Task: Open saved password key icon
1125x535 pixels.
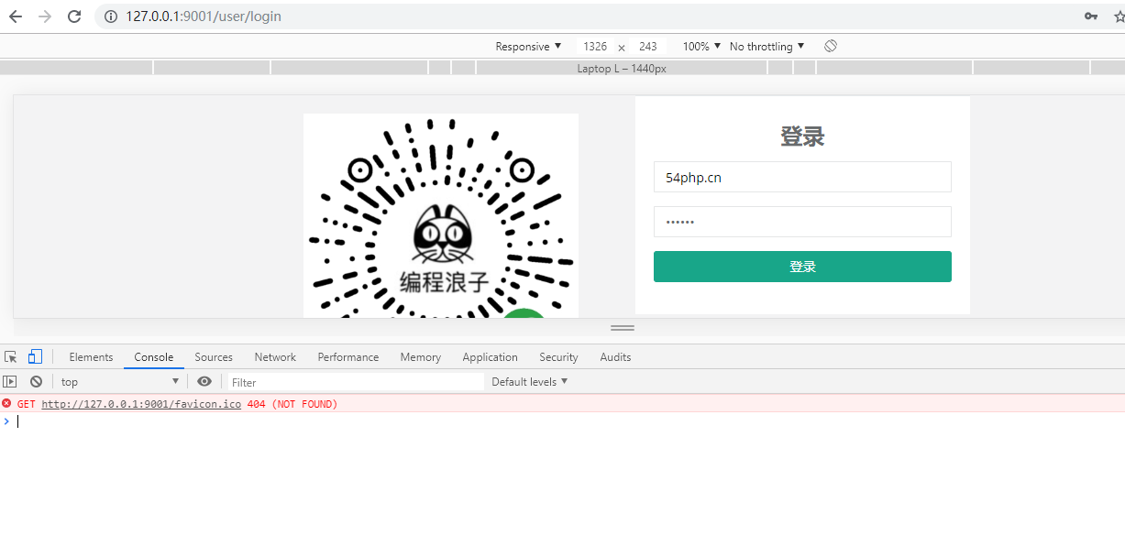Action: click(1091, 16)
